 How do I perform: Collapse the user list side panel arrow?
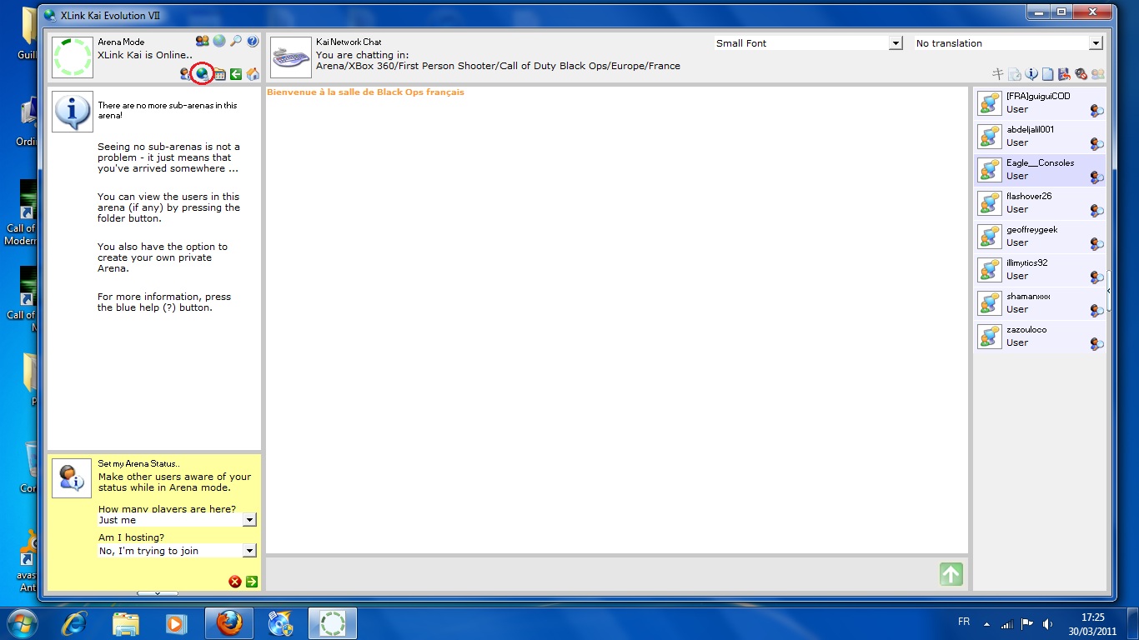[x=1109, y=292]
